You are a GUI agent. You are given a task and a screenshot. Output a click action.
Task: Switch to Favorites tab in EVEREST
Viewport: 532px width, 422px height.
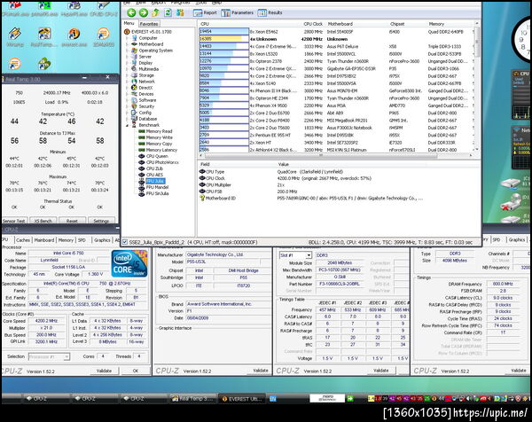point(149,24)
